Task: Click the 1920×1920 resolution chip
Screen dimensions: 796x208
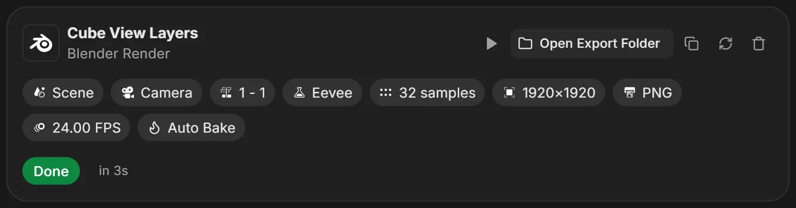Action: [549, 93]
